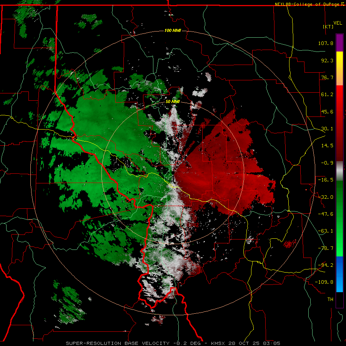The image size is (346, 346).
Task: Click the 30.1 velocity scale value
Action: pyautogui.click(x=327, y=129)
